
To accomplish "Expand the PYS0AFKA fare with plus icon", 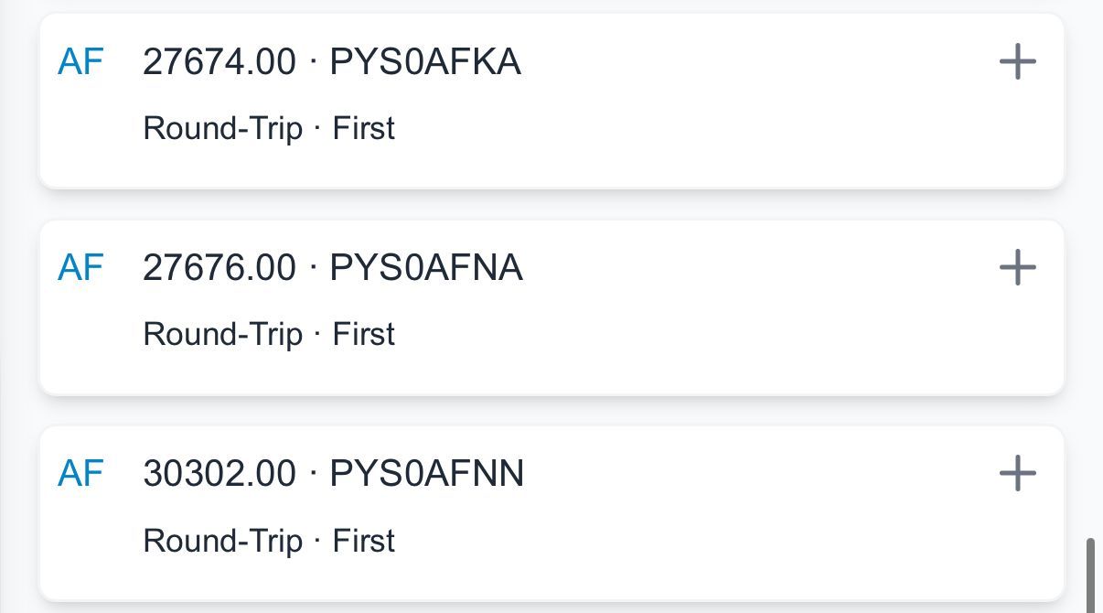I will pos(1017,62).
